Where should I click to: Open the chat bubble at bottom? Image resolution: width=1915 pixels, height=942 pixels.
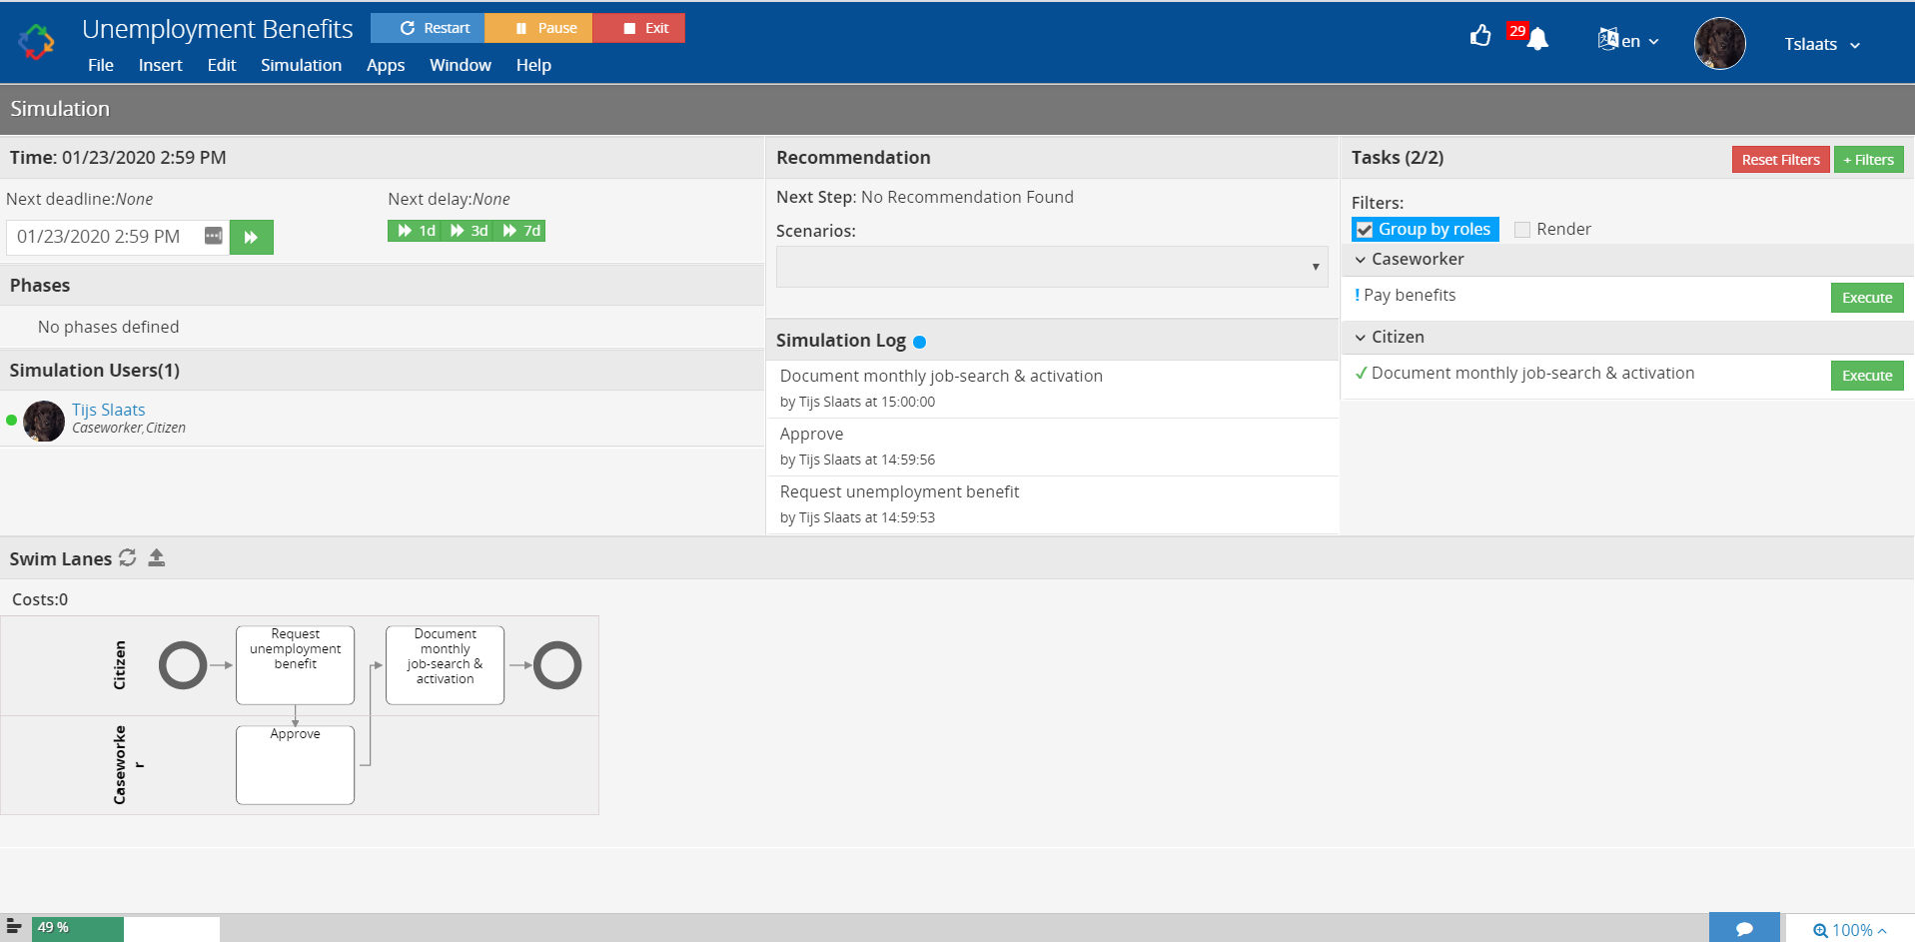pyautogui.click(x=1744, y=928)
